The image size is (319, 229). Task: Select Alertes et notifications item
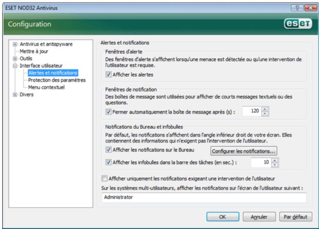click(x=53, y=73)
